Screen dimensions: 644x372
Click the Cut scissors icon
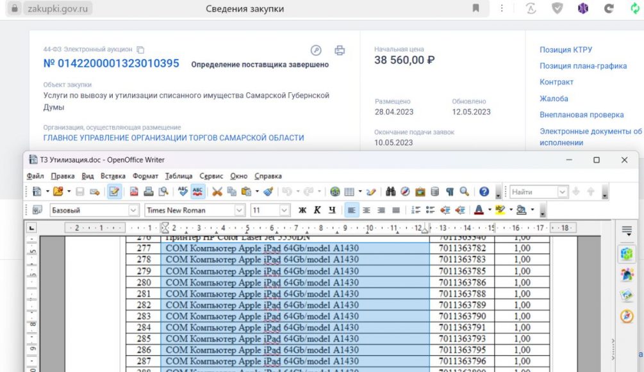[x=217, y=191]
